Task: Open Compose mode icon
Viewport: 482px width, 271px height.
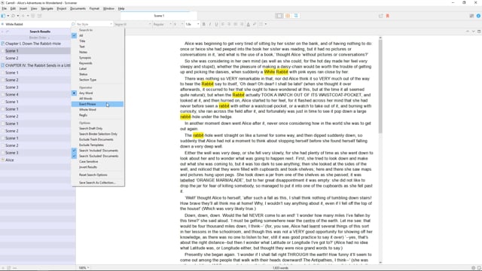Action: (381, 16)
